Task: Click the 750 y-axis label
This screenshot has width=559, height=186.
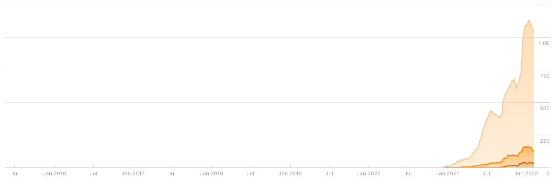Action: [545, 76]
